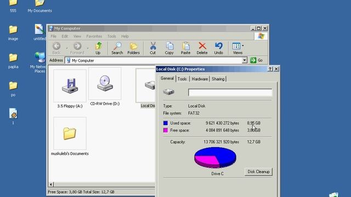Click the 12,7 GB capacity value
The image size is (351, 197).
coord(253,142)
